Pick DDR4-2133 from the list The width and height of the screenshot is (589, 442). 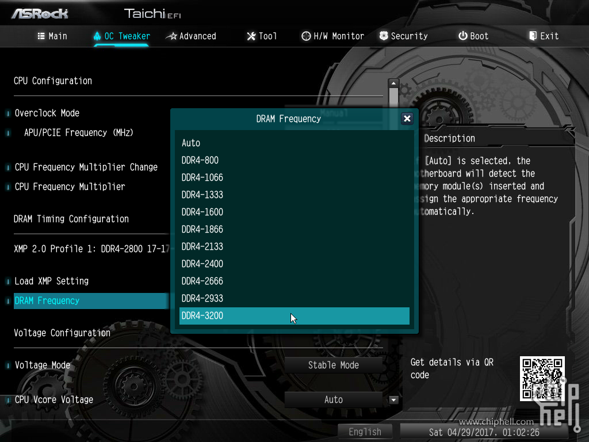coord(294,246)
